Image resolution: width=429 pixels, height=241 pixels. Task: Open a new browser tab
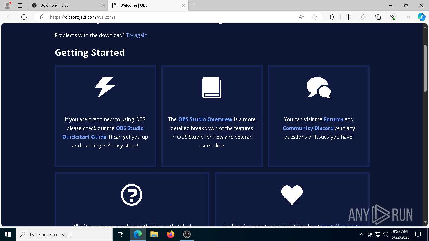194,5
